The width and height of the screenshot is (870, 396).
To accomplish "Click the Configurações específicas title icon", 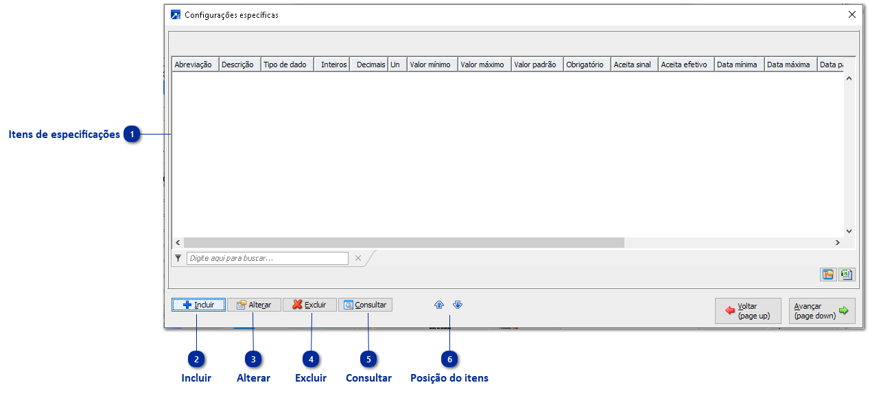I will point(176,14).
